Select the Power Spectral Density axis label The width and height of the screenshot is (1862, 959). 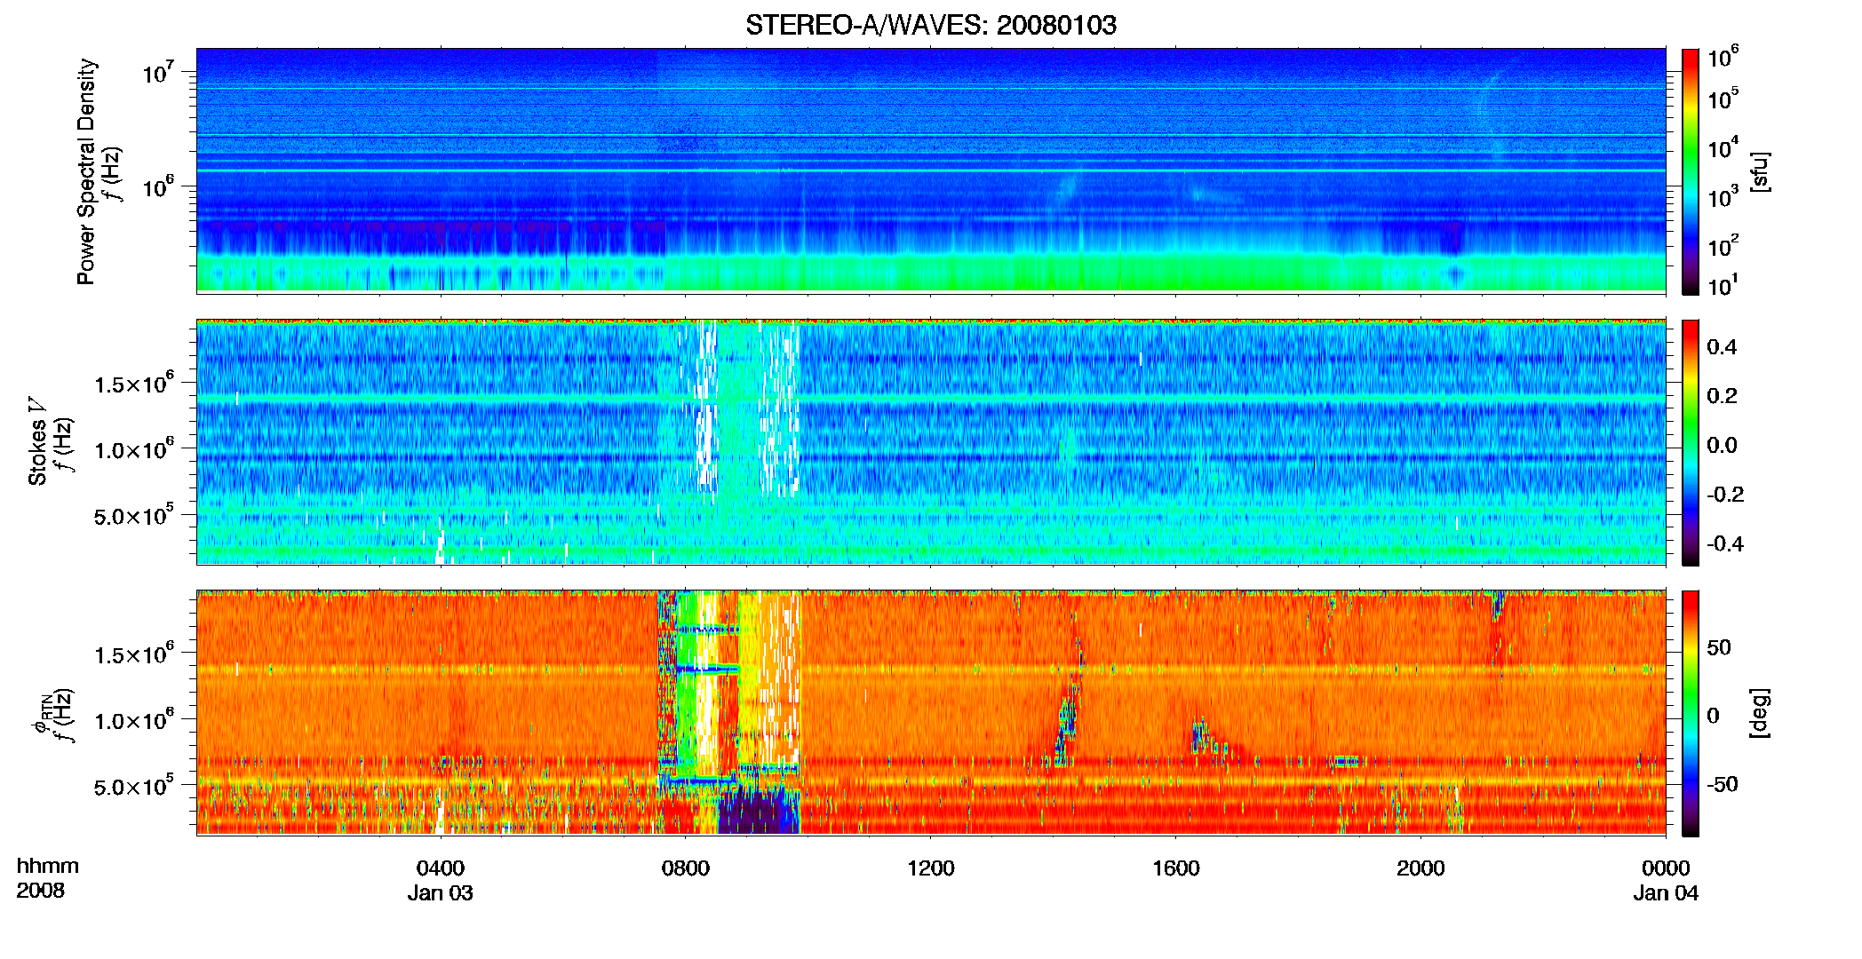[86, 171]
